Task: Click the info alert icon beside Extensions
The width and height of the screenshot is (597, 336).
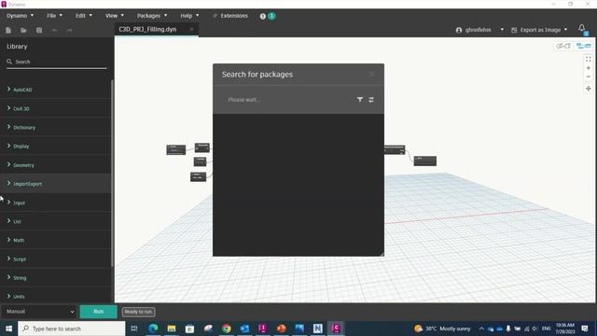Action: coord(263,16)
